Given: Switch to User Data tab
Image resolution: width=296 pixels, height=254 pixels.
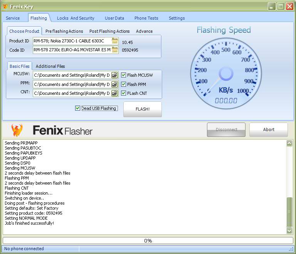Looking at the screenshot, I should click(114, 18).
